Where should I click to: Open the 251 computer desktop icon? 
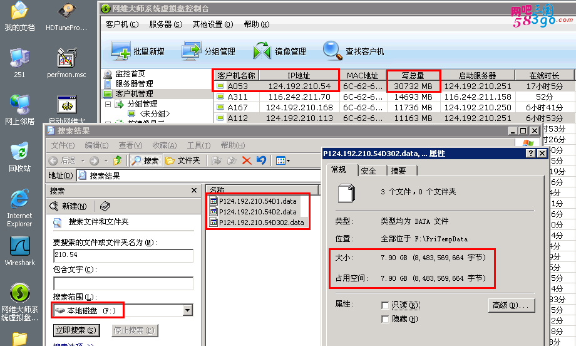19,63
